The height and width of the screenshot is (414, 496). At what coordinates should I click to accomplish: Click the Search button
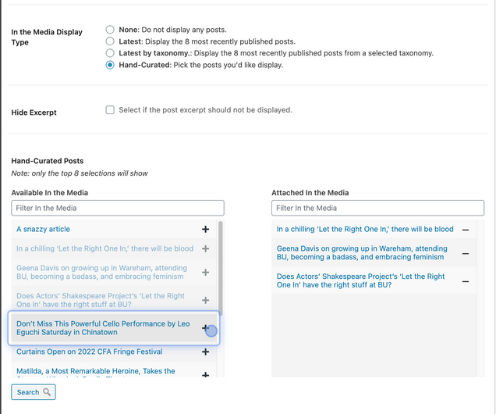point(34,392)
